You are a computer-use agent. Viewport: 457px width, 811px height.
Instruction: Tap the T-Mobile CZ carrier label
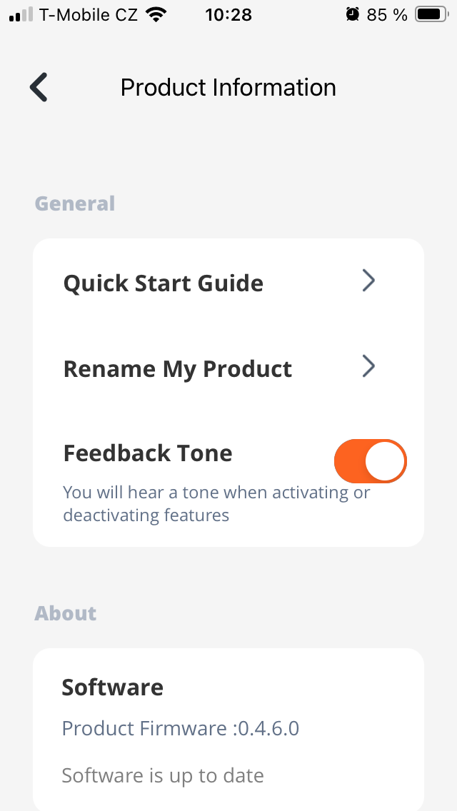coord(89,14)
